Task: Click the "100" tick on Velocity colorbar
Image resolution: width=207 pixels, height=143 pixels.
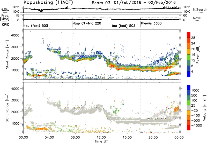Action: [194, 100]
